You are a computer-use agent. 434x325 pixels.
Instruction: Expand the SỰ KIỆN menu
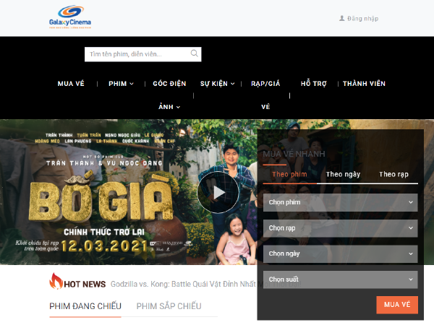point(217,84)
